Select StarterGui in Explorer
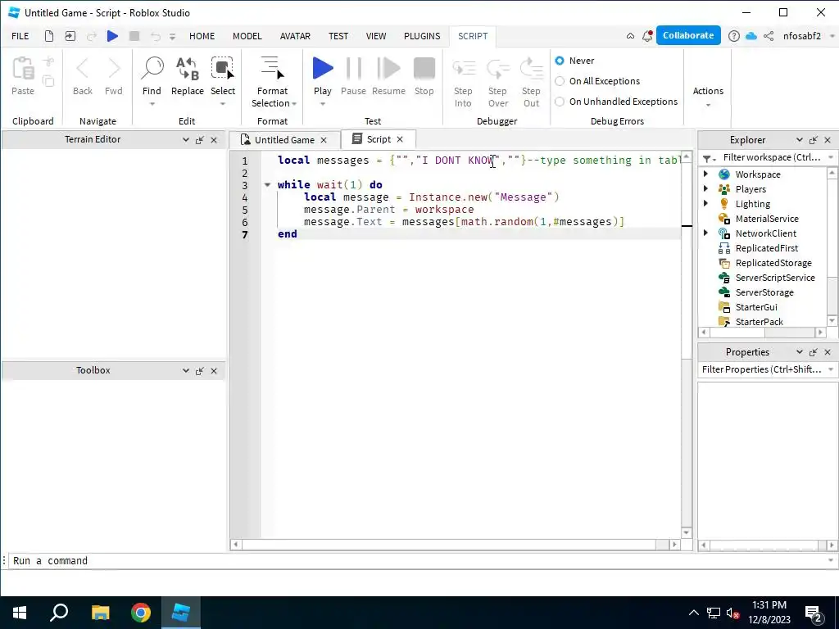This screenshot has width=839, height=629. [755, 307]
